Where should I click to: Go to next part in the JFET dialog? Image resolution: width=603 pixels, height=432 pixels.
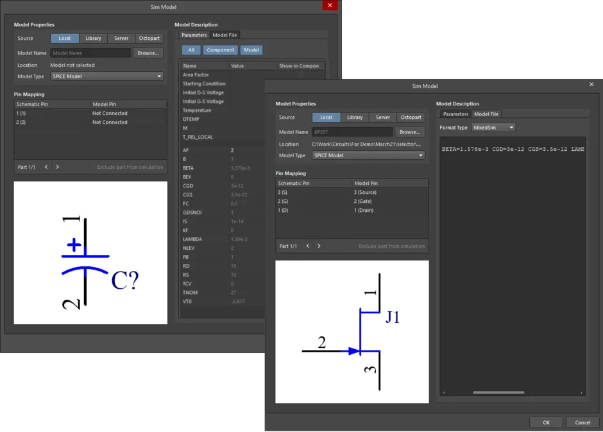tap(319, 246)
